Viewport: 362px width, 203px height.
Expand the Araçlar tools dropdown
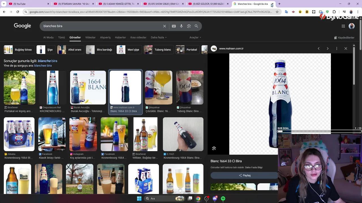195,37
